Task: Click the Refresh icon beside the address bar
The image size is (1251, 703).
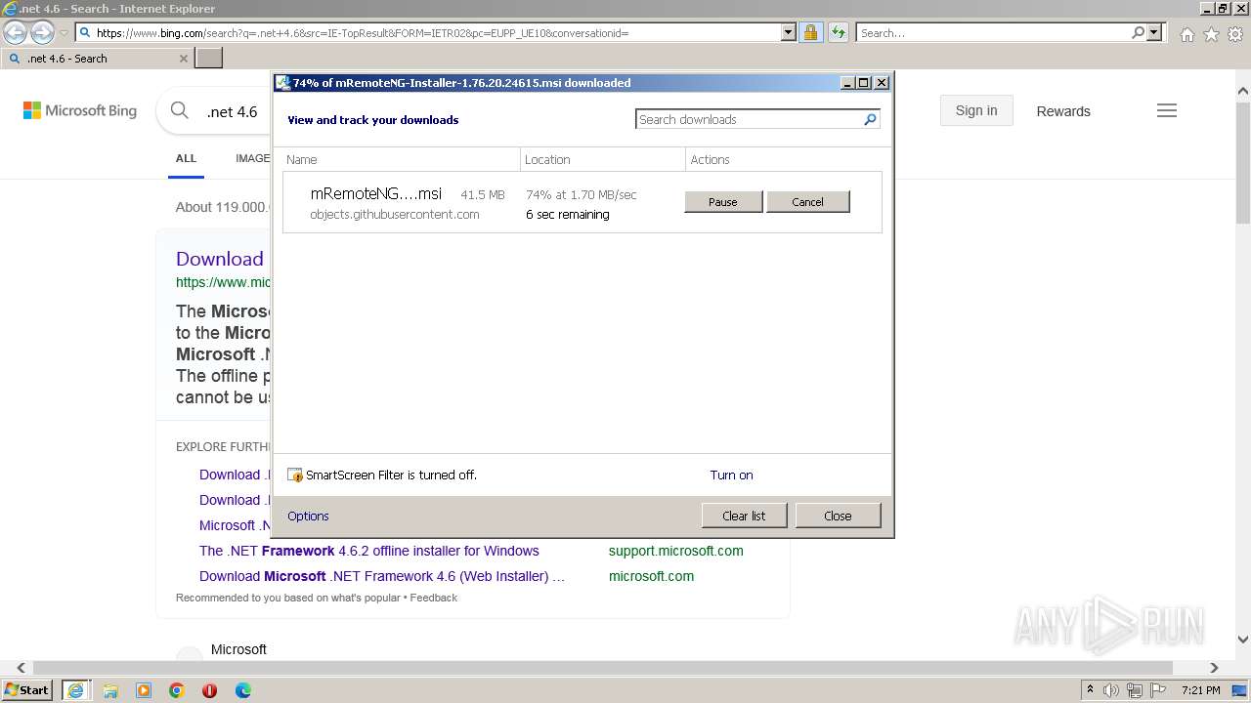Action: pos(839,32)
